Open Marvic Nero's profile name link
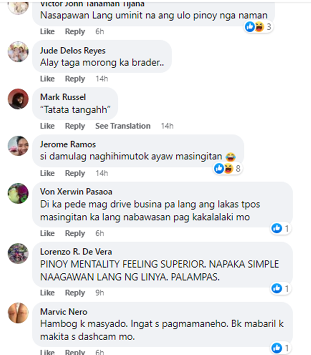 coord(64,312)
